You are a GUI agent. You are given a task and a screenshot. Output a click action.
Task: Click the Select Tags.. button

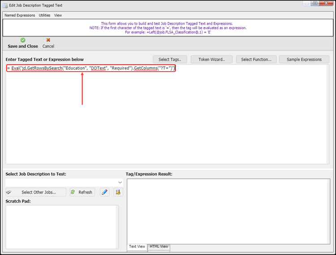click(x=170, y=59)
